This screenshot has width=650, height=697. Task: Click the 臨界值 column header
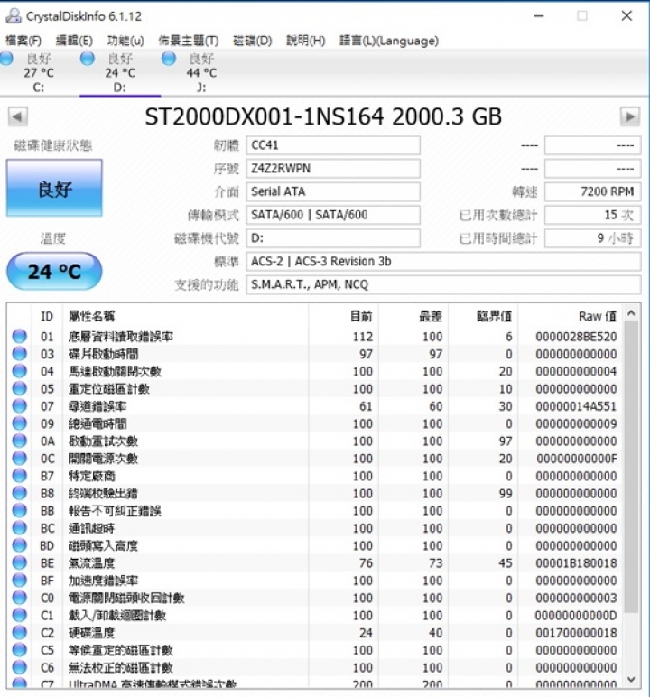483,317
